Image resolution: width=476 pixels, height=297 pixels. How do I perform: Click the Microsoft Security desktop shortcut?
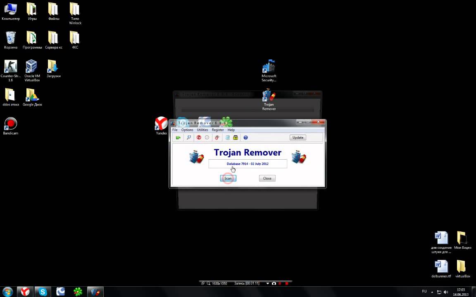tap(269, 71)
